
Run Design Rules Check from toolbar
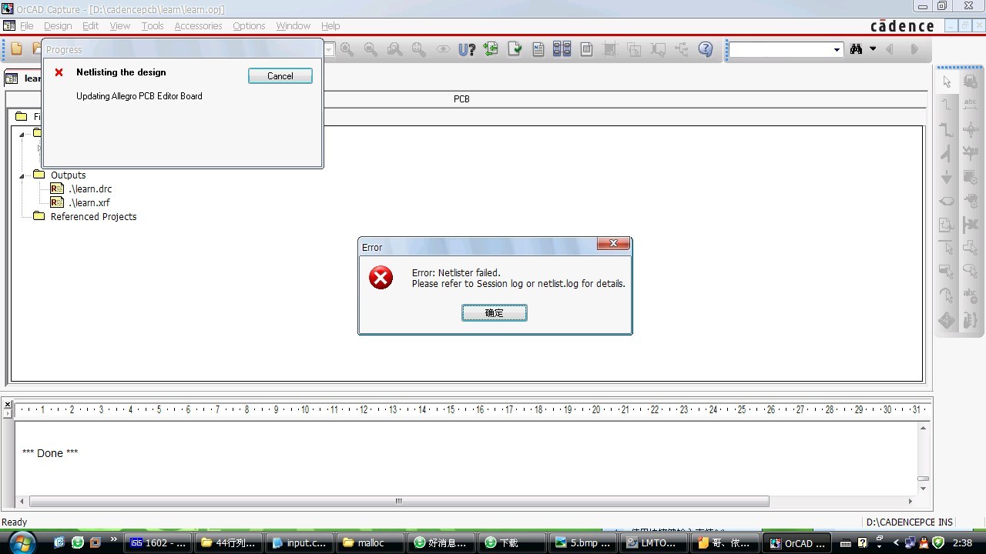tap(515, 49)
